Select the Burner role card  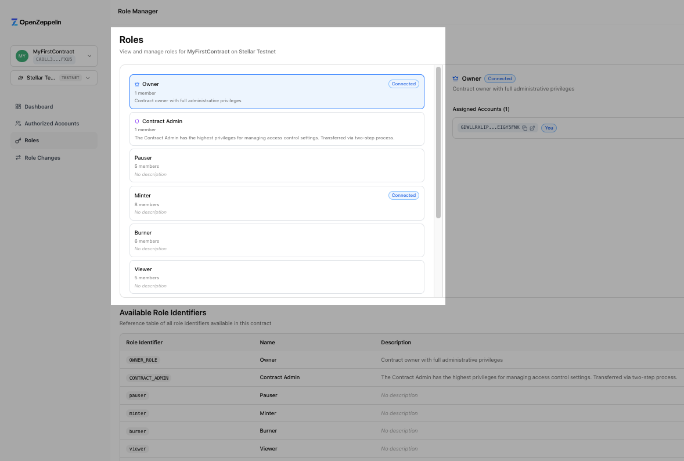pyautogui.click(x=277, y=240)
